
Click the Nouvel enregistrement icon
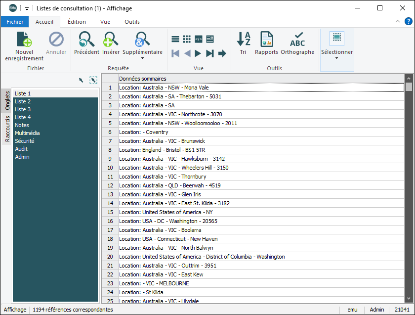24,40
